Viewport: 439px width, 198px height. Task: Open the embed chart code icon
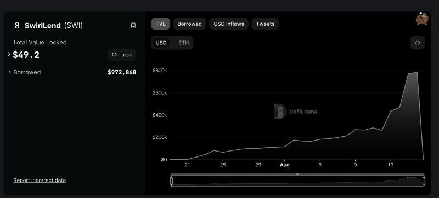417,43
